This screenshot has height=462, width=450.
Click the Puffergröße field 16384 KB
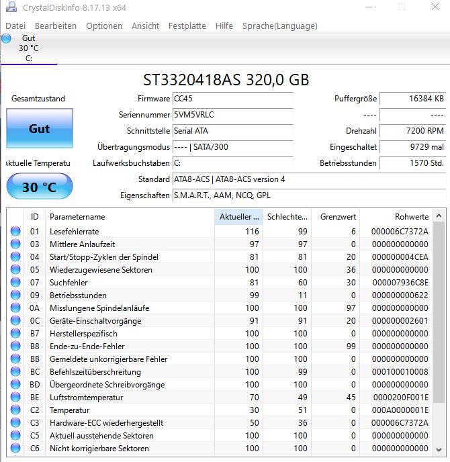[412, 99]
